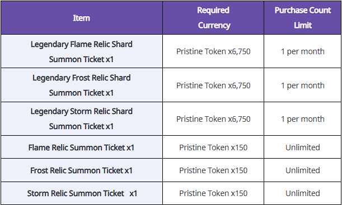Screen dimensions: 342x205
Task: Click Legendary Flame row's 1 per month limit
Action: [302, 51]
